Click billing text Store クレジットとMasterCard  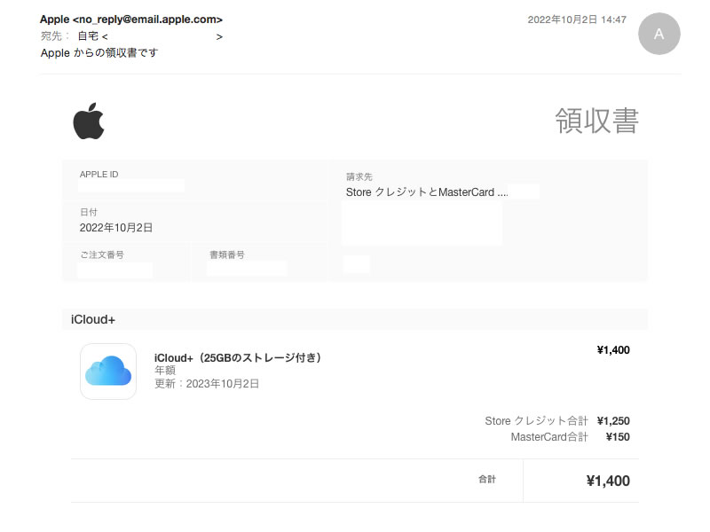pos(420,192)
